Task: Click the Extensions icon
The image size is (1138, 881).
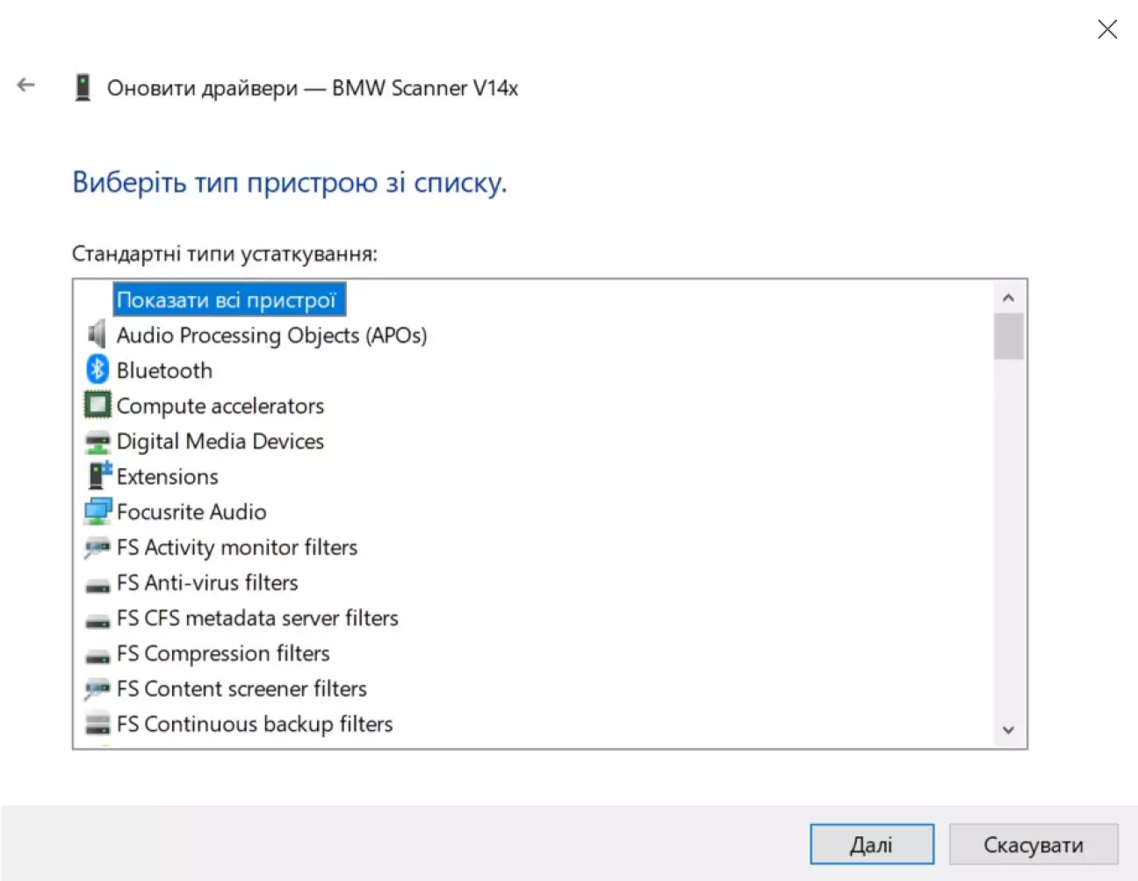Action: coord(98,476)
